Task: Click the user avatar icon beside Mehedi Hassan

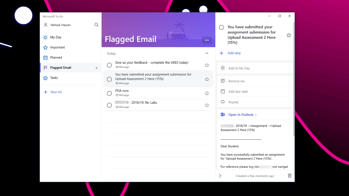Action: tap(45, 25)
